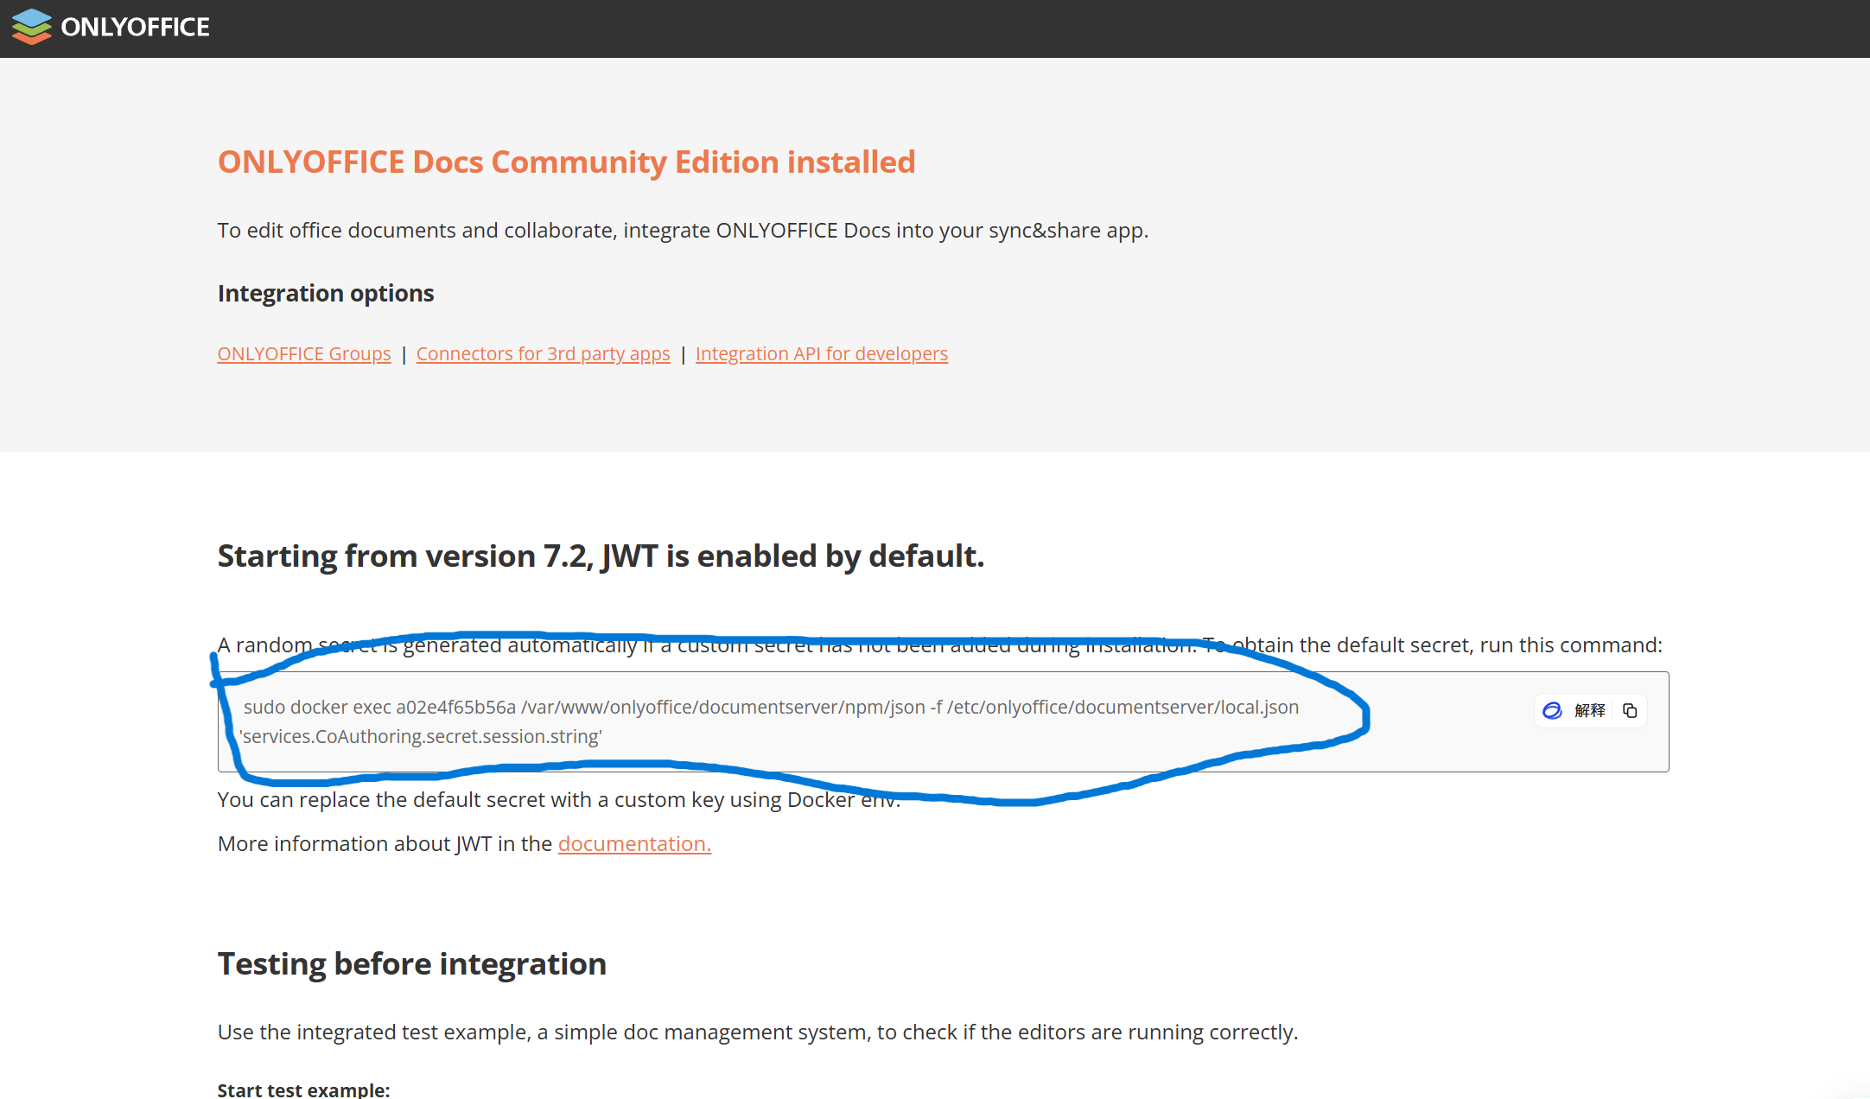The image size is (1870, 1099).
Task: Click the ONLYOFFICE layered-squares logo mark
Action: point(32,27)
